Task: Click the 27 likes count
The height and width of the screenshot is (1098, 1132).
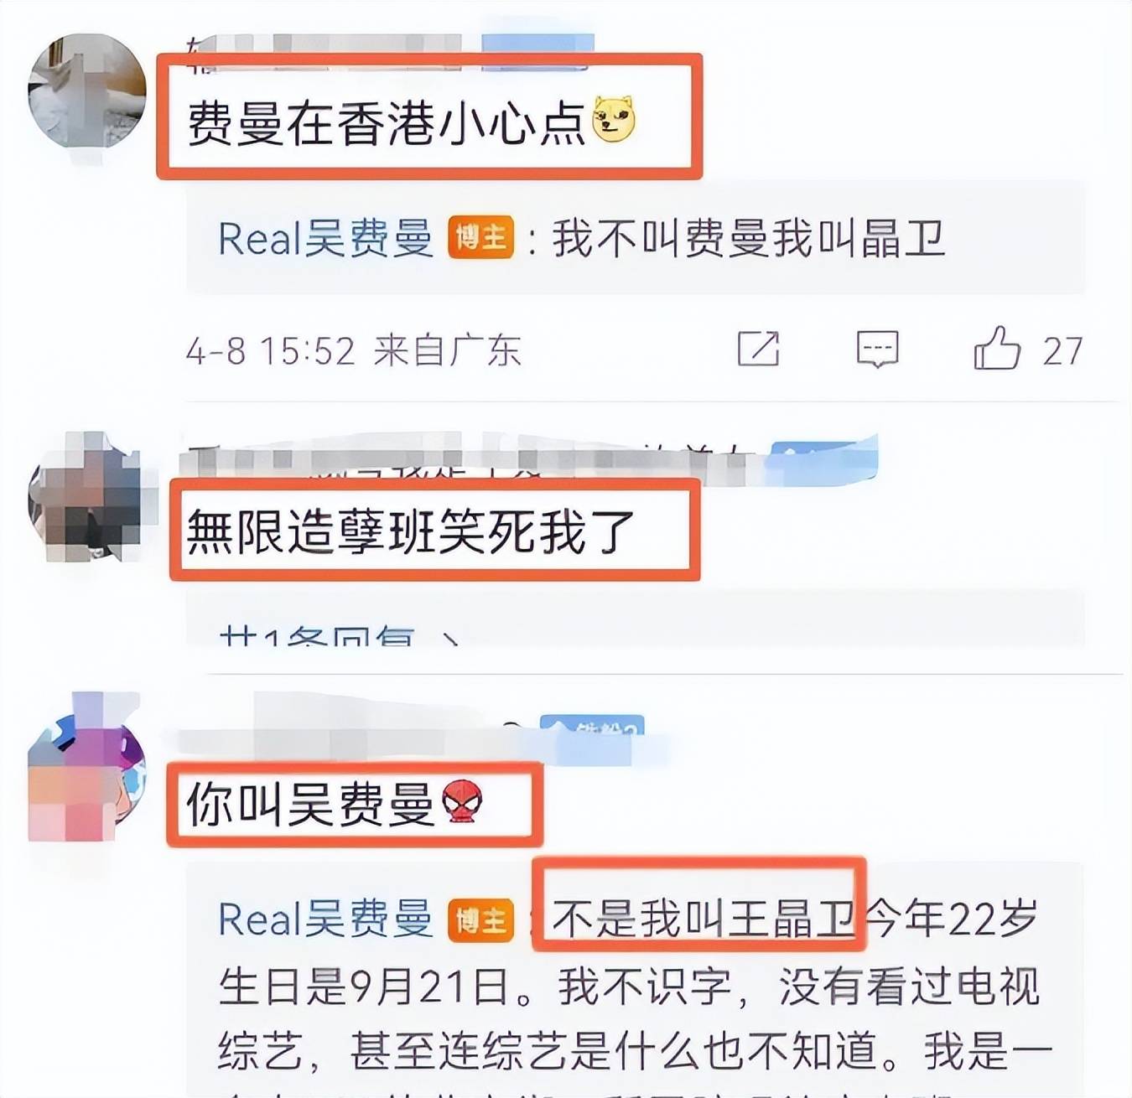Action: (1062, 351)
